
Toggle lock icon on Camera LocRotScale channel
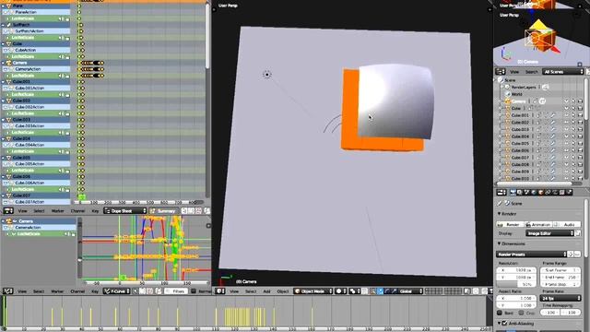(67, 76)
